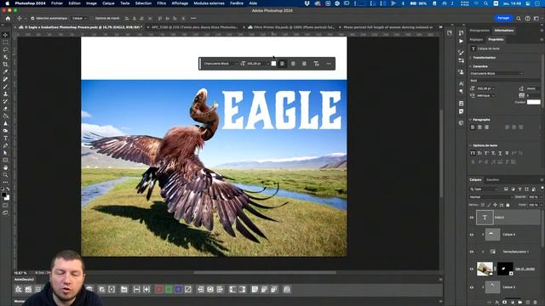The width and height of the screenshot is (545, 306).
Task: Open the Fenêtre menu
Action: point(237,3)
